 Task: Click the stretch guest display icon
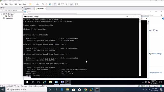pyautogui.click(x=76, y=4)
